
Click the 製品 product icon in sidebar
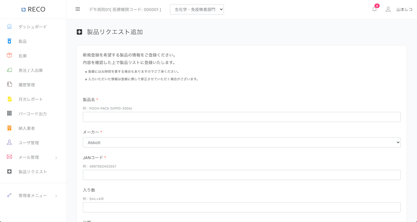[9, 41]
